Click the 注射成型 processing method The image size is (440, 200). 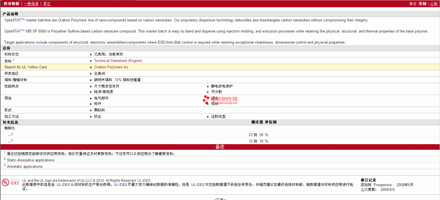point(218,116)
